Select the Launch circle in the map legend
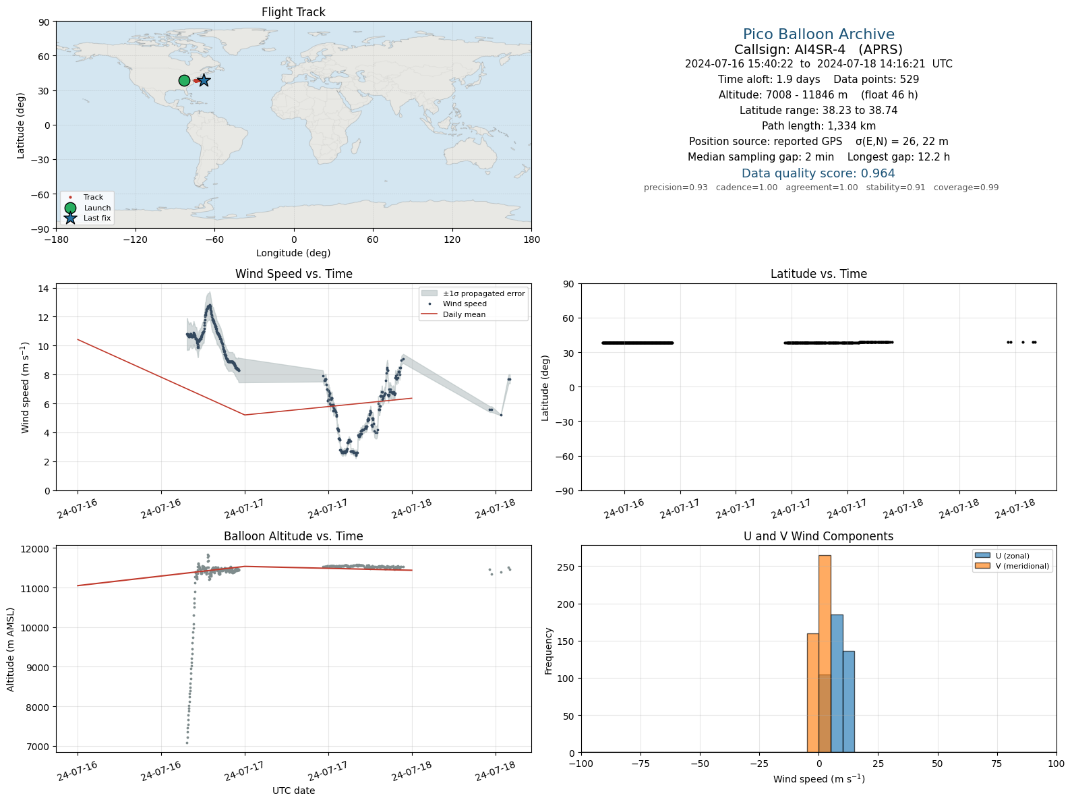Viewport: 1072px width, 802px height. click(70, 208)
